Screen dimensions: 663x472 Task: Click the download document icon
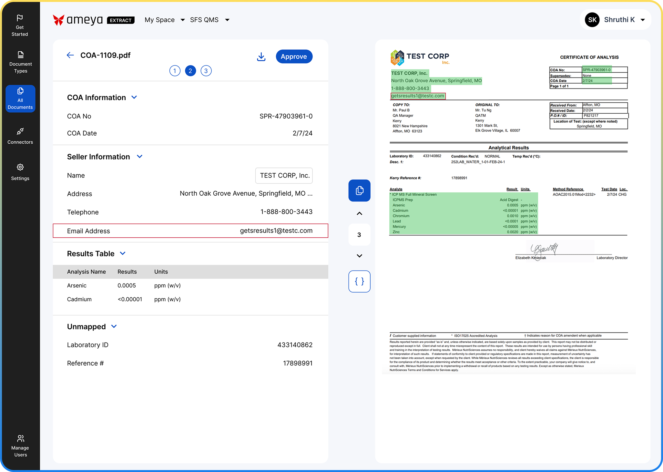(261, 57)
